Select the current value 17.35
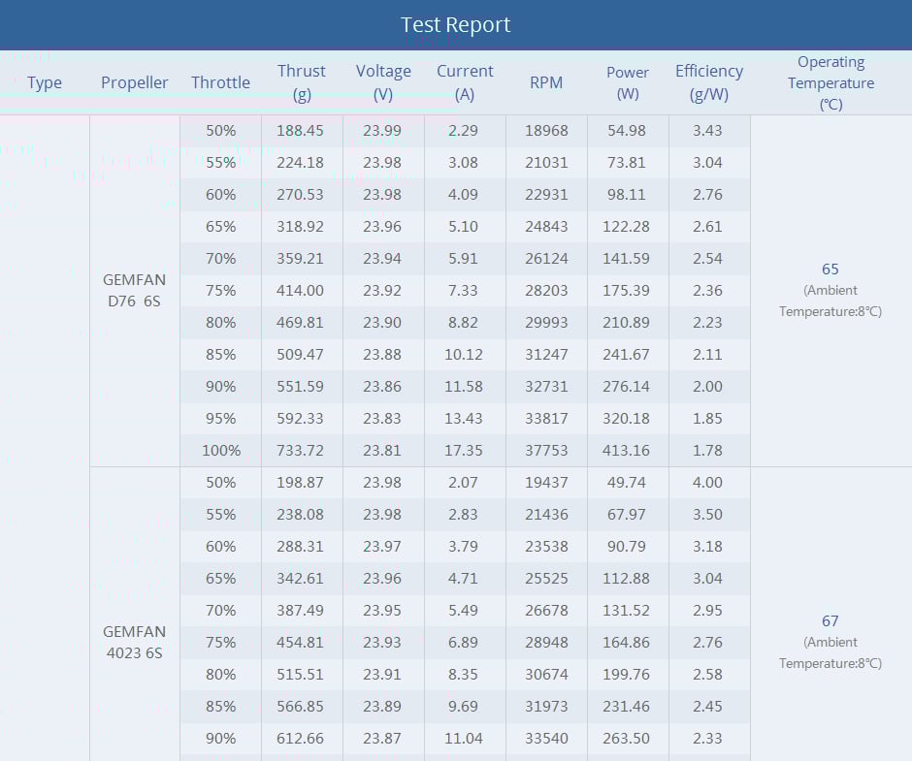Viewport: 912px width, 761px height. [465, 451]
